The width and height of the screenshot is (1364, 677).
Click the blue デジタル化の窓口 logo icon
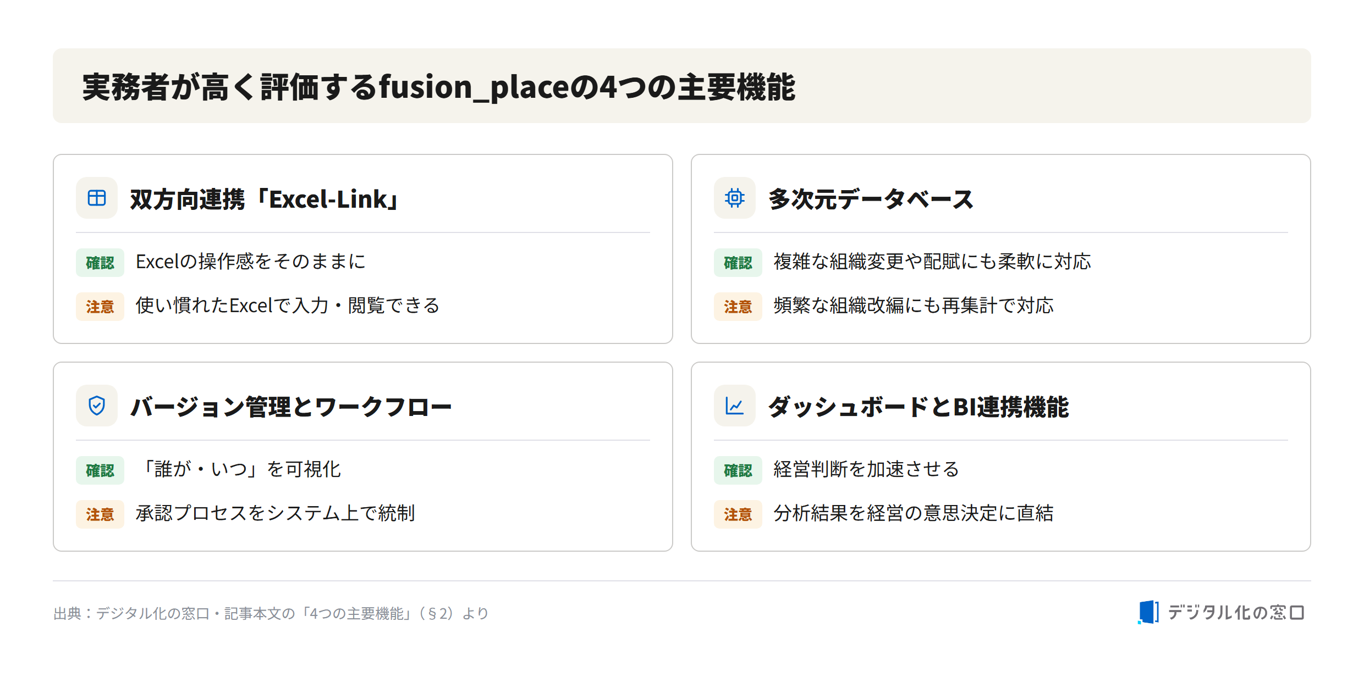tap(1148, 612)
